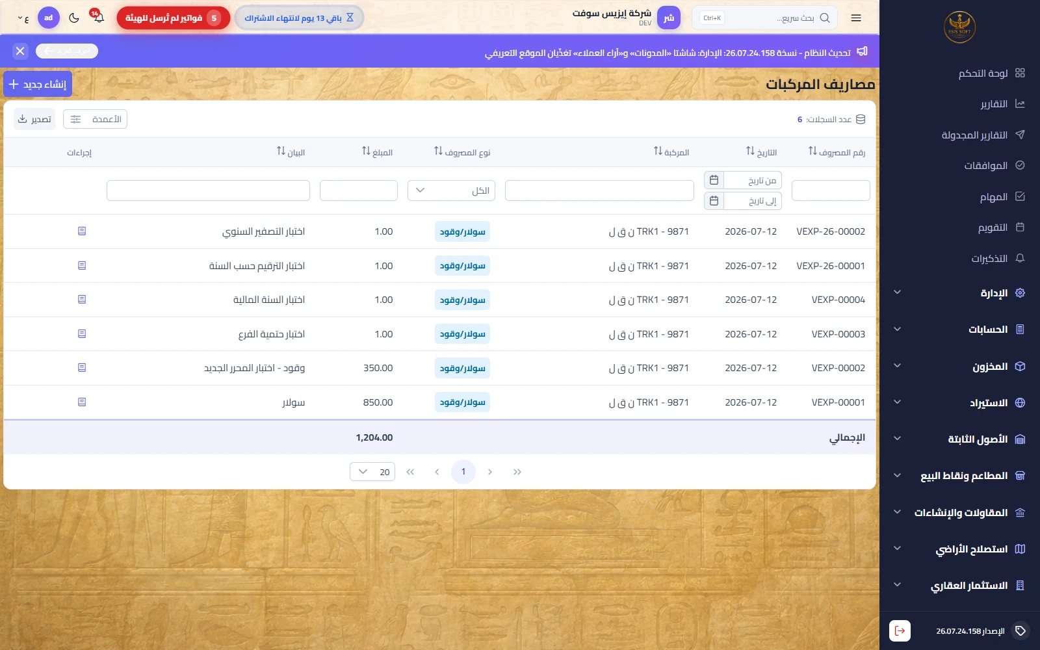The width and height of the screenshot is (1040, 650).
Task: Open التقويم calendar item
Action: point(1001,227)
